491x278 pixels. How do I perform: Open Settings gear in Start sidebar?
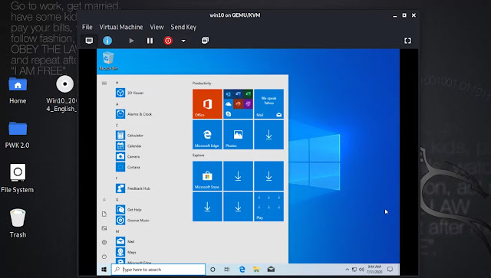104,242
